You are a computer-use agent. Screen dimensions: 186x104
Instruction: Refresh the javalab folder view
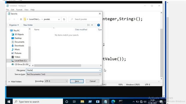[x=64, y=19]
